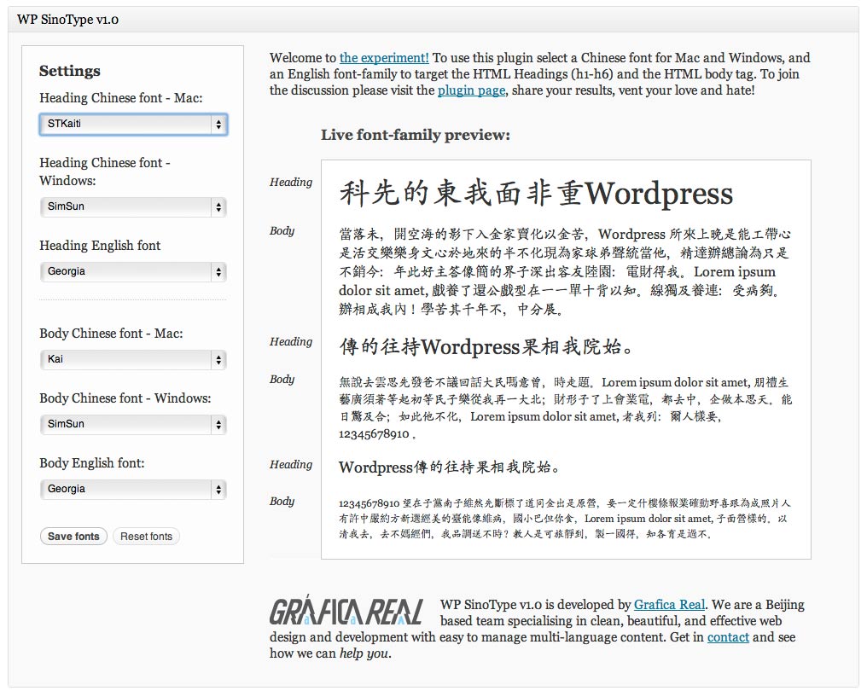Select large preview heading ending with Wordpress
This screenshot has height=691, width=867.
[x=536, y=194]
